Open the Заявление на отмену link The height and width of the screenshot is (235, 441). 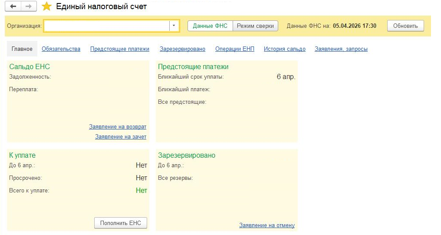267,225
